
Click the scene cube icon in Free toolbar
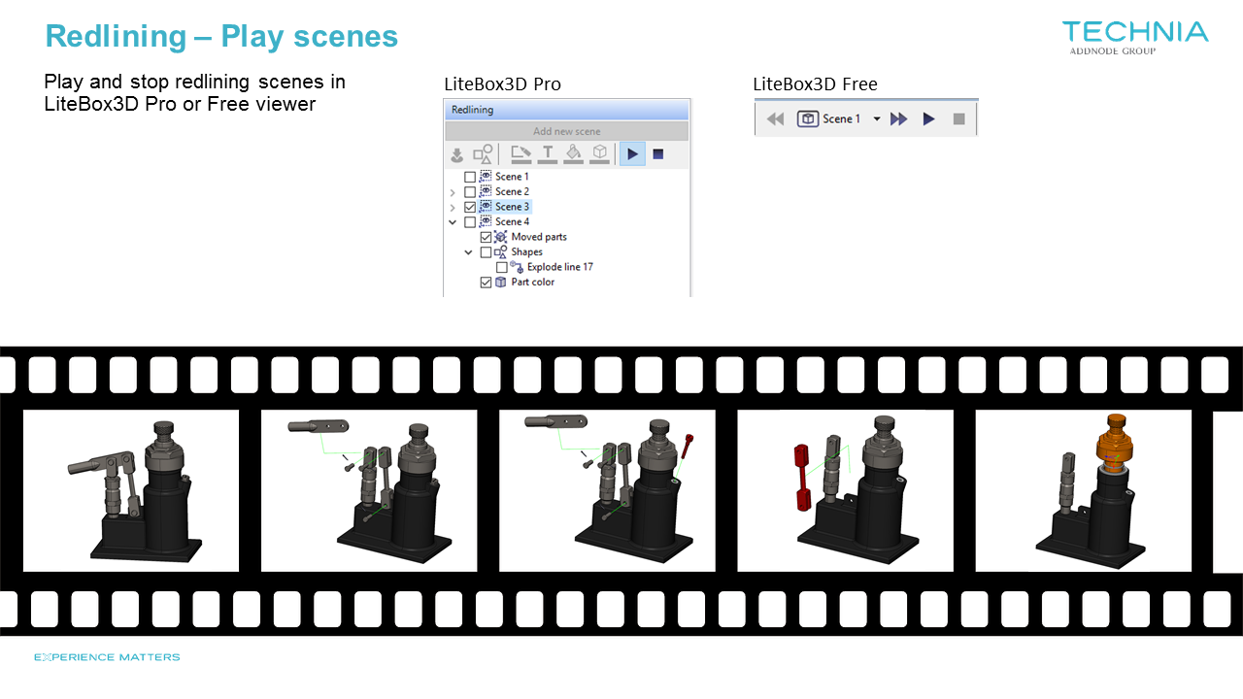tap(808, 119)
